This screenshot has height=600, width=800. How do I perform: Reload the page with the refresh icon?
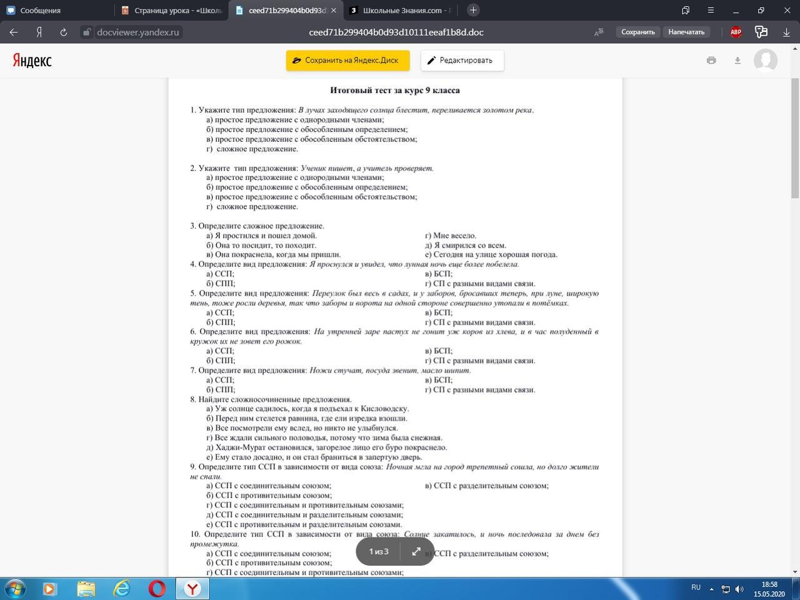pos(63,32)
